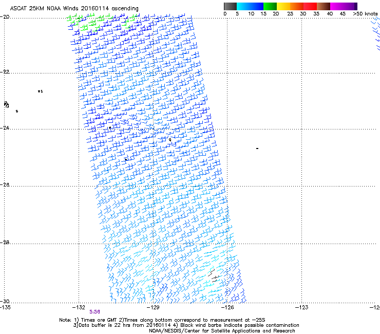Click the green wind barbs at the swath top

[102, 22]
